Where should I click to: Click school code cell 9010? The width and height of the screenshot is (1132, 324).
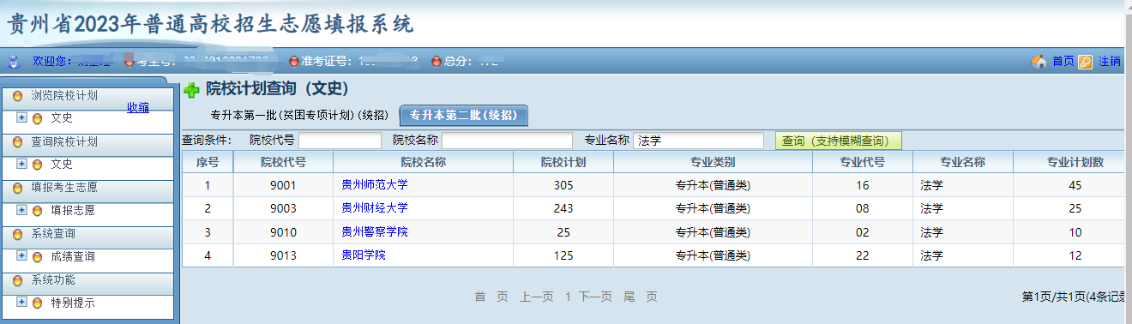283,232
